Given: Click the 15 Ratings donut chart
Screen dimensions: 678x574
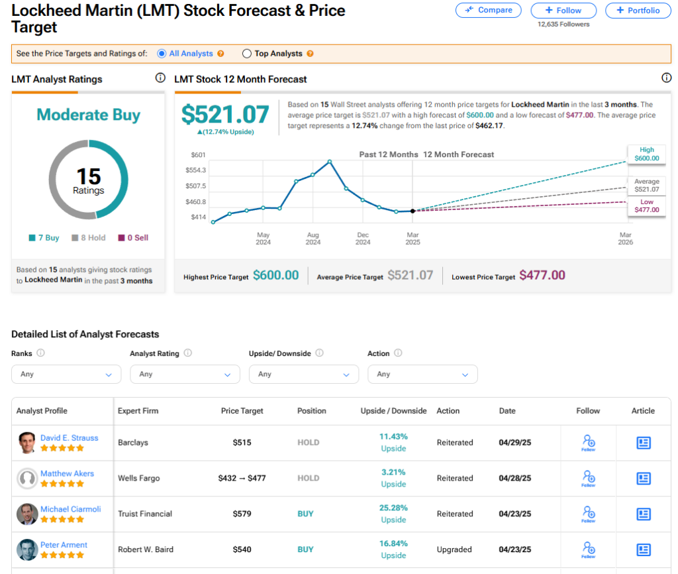Looking at the screenshot, I should [x=89, y=179].
